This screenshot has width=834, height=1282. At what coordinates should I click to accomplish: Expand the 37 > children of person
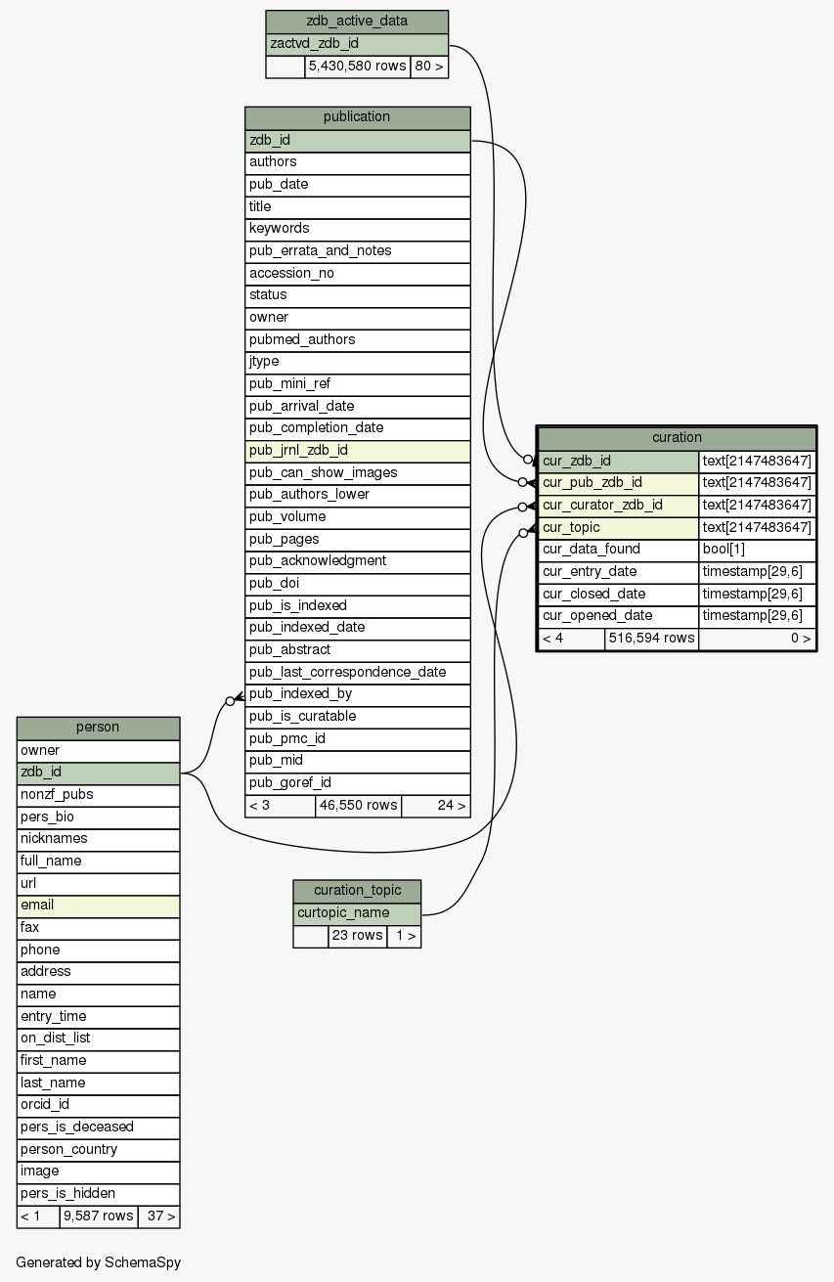point(159,1216)
